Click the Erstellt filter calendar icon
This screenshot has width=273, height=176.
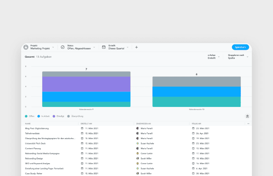103,47
